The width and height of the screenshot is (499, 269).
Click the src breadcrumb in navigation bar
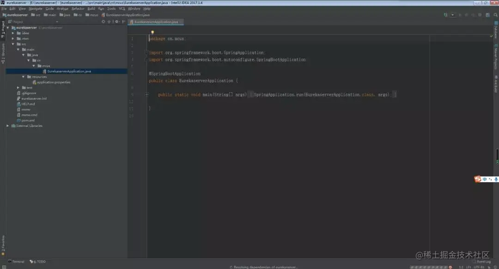pos(36,15)
